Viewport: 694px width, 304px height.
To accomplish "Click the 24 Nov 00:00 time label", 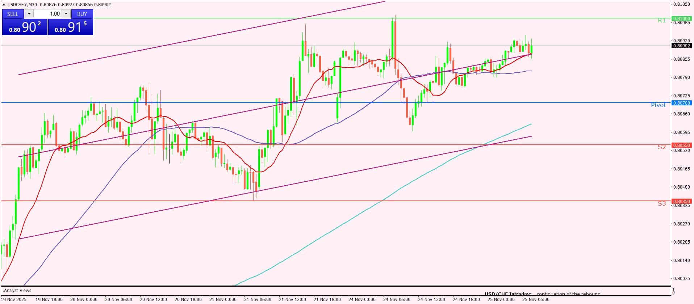I will [362, 299].
